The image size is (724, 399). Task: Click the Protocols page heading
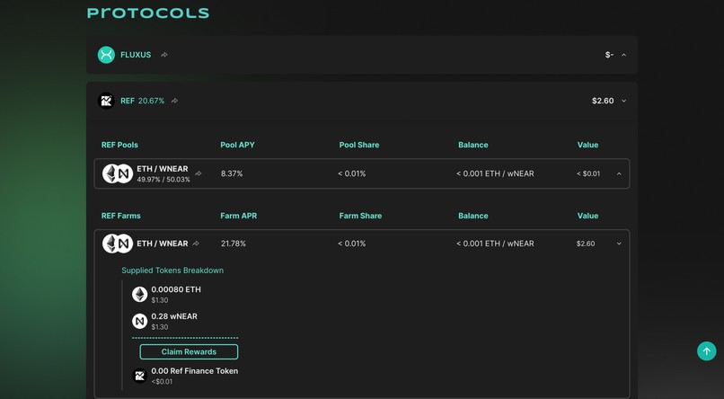tap(148, 13)
